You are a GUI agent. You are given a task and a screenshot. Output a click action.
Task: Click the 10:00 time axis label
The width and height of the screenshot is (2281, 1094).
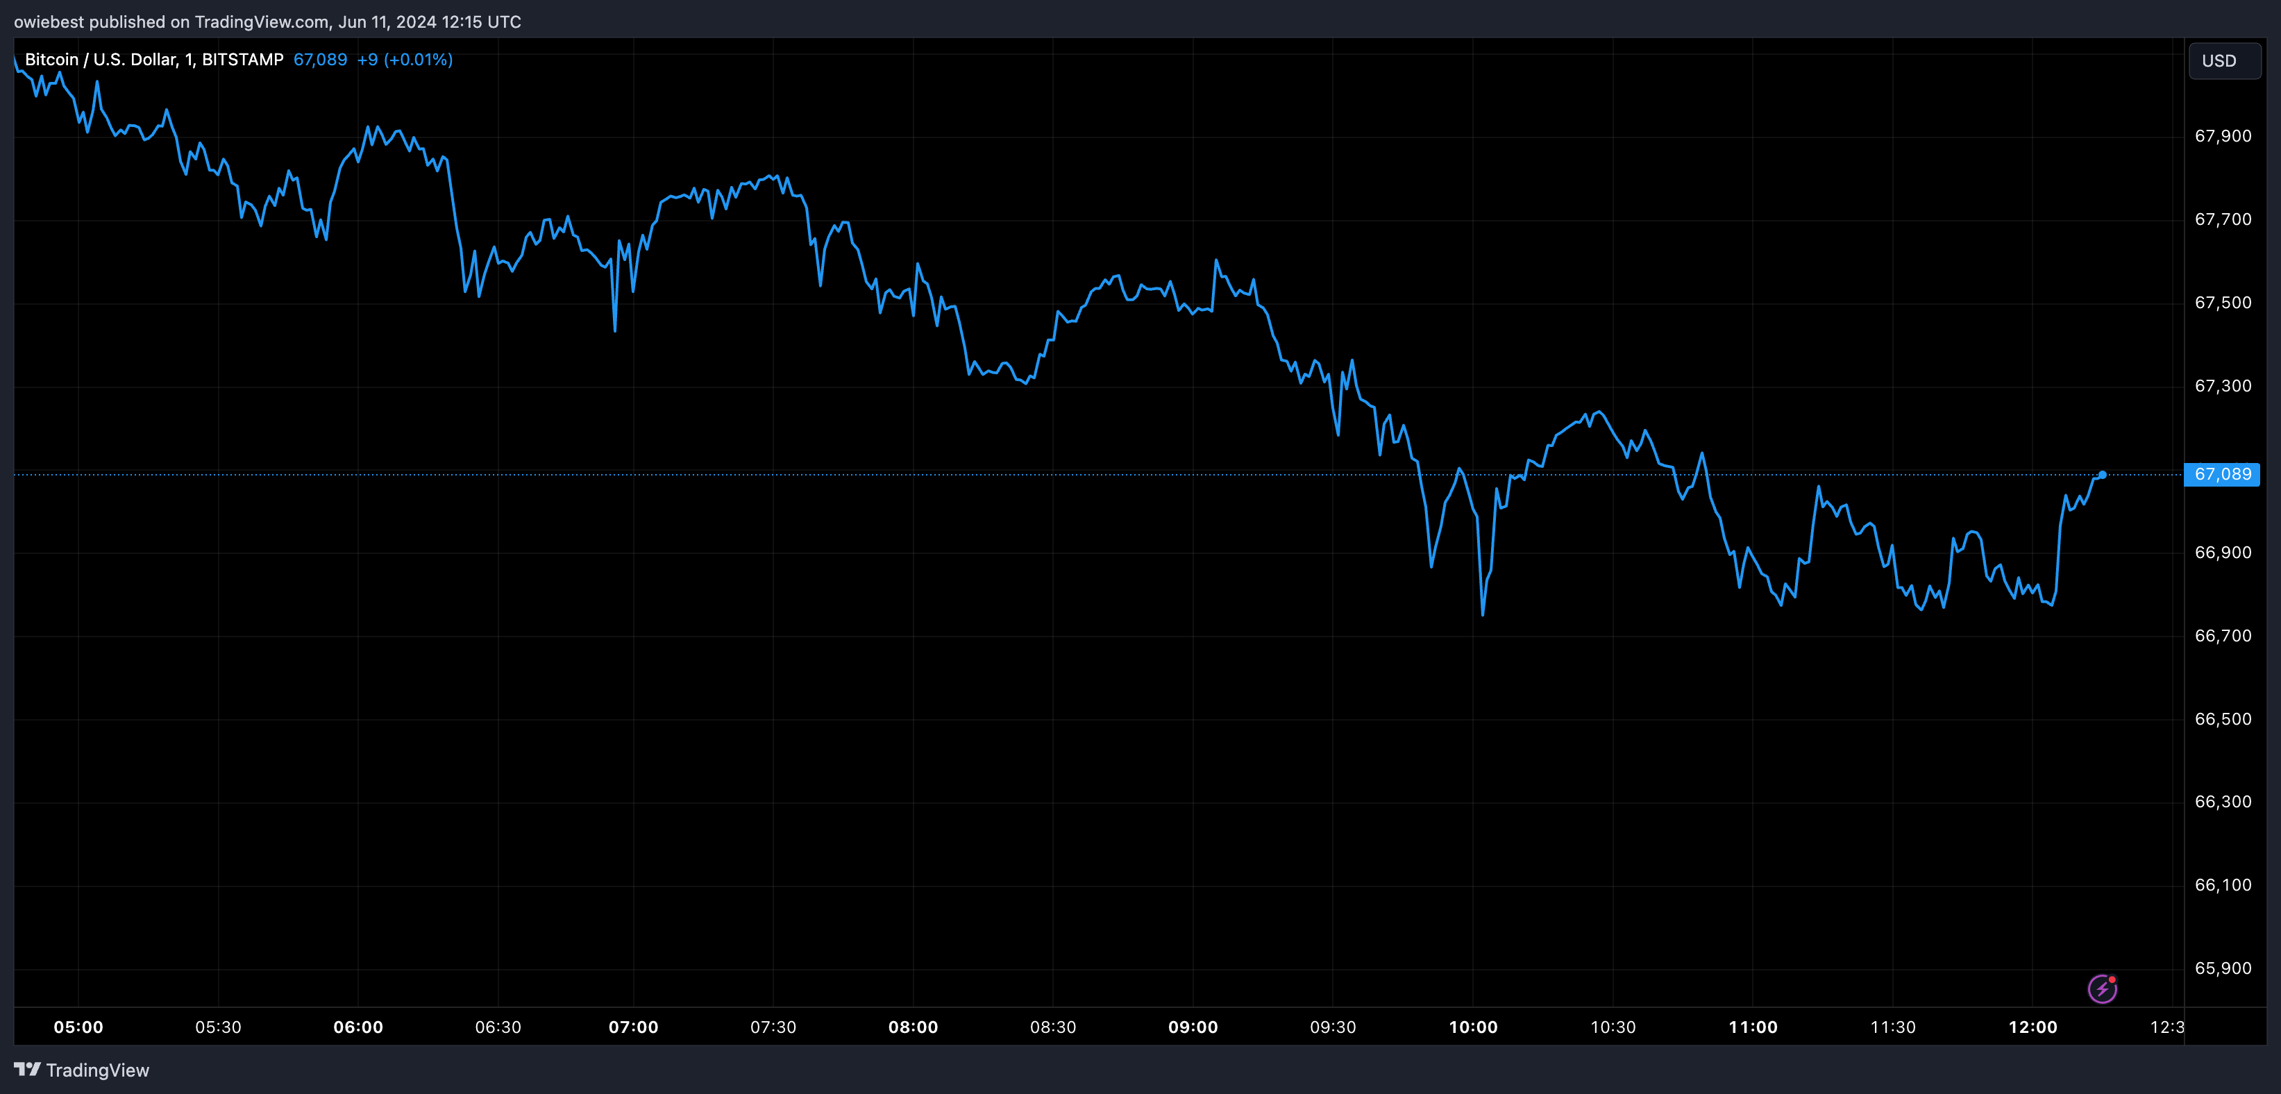1472,1027
